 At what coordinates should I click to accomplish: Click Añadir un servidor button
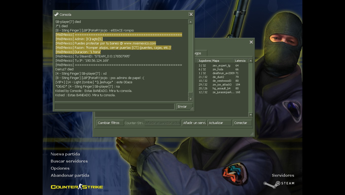tap(194, 123)
